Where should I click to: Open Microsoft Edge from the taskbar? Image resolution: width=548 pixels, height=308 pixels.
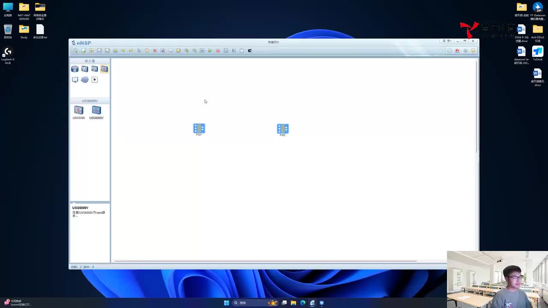[303, 303]
